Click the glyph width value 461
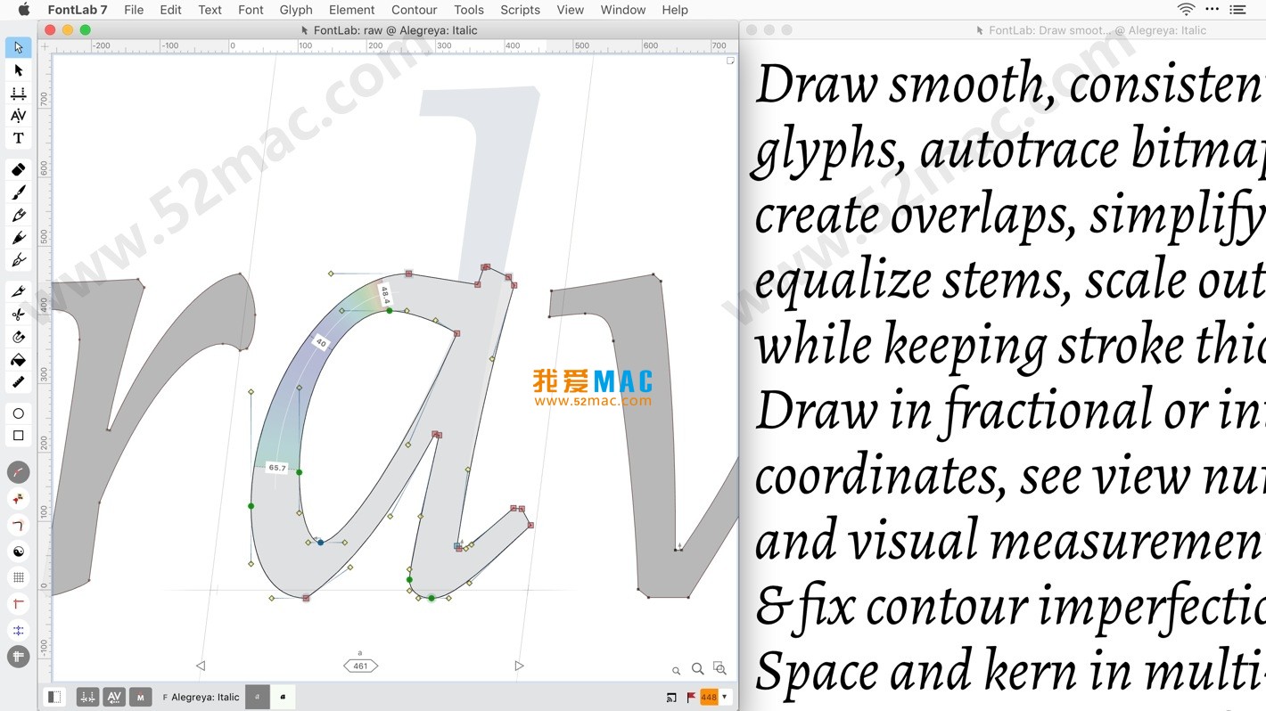The image size is (1266, 711). 360,665
